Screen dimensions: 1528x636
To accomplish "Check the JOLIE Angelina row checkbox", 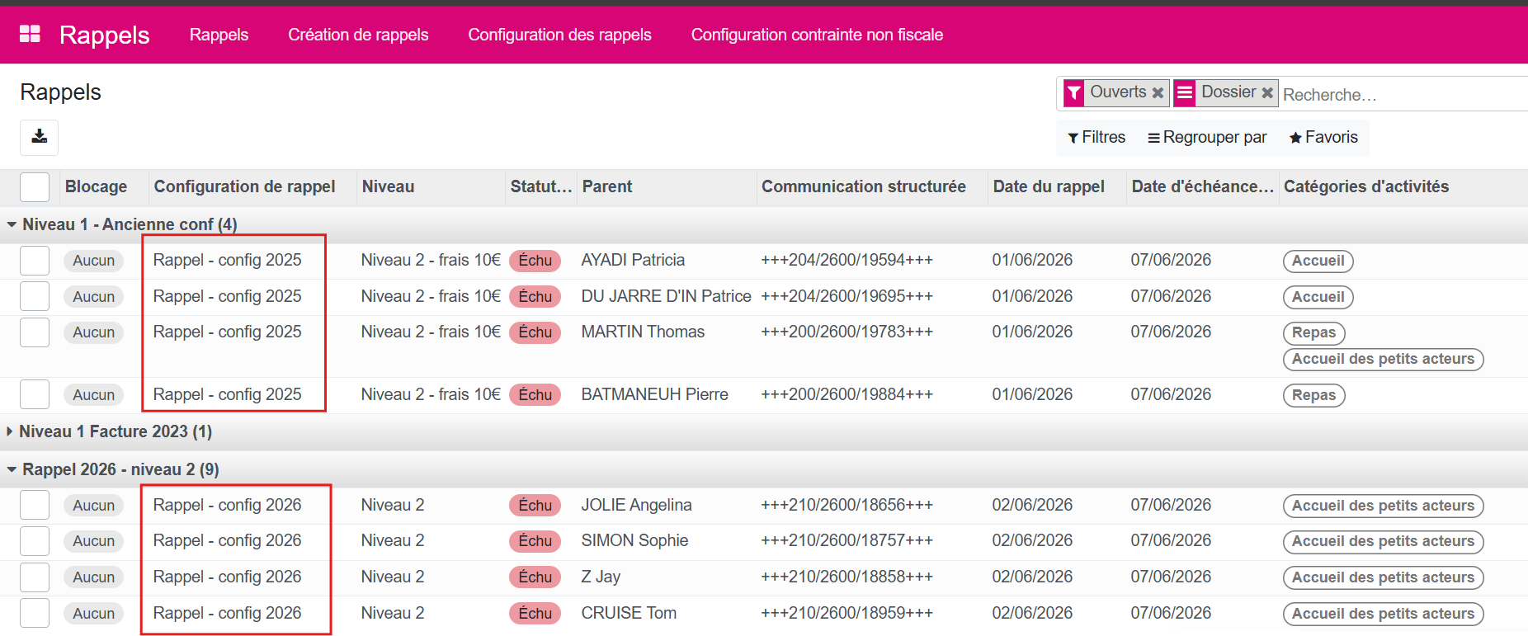I will tap(35, 505).
